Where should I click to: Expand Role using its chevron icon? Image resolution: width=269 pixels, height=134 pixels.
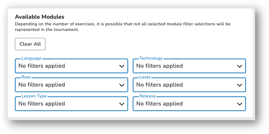pyautogui.click(x=122, y=85)
